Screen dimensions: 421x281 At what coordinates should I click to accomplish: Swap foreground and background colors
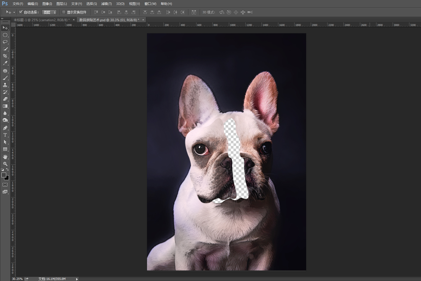7,170
